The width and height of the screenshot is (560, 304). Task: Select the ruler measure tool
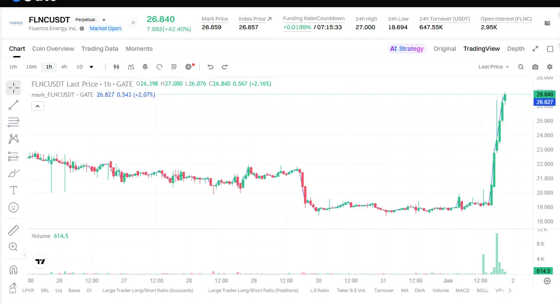pyautogui.click(x=13, y=230)
